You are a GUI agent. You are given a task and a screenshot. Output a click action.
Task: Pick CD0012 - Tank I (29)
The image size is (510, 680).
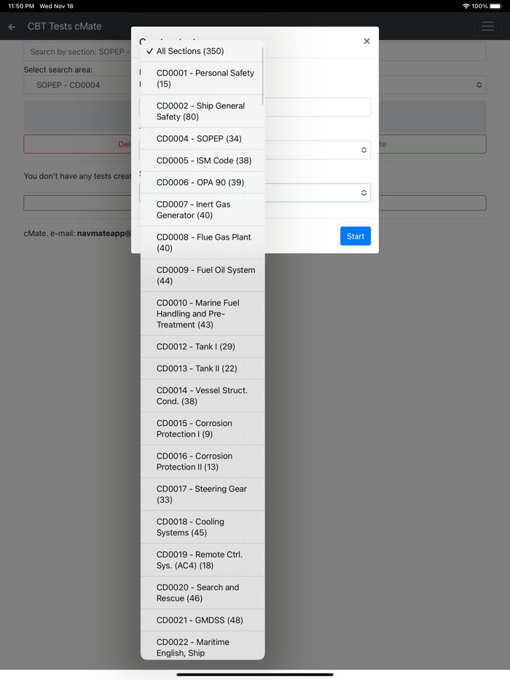(x=196, y=347)
